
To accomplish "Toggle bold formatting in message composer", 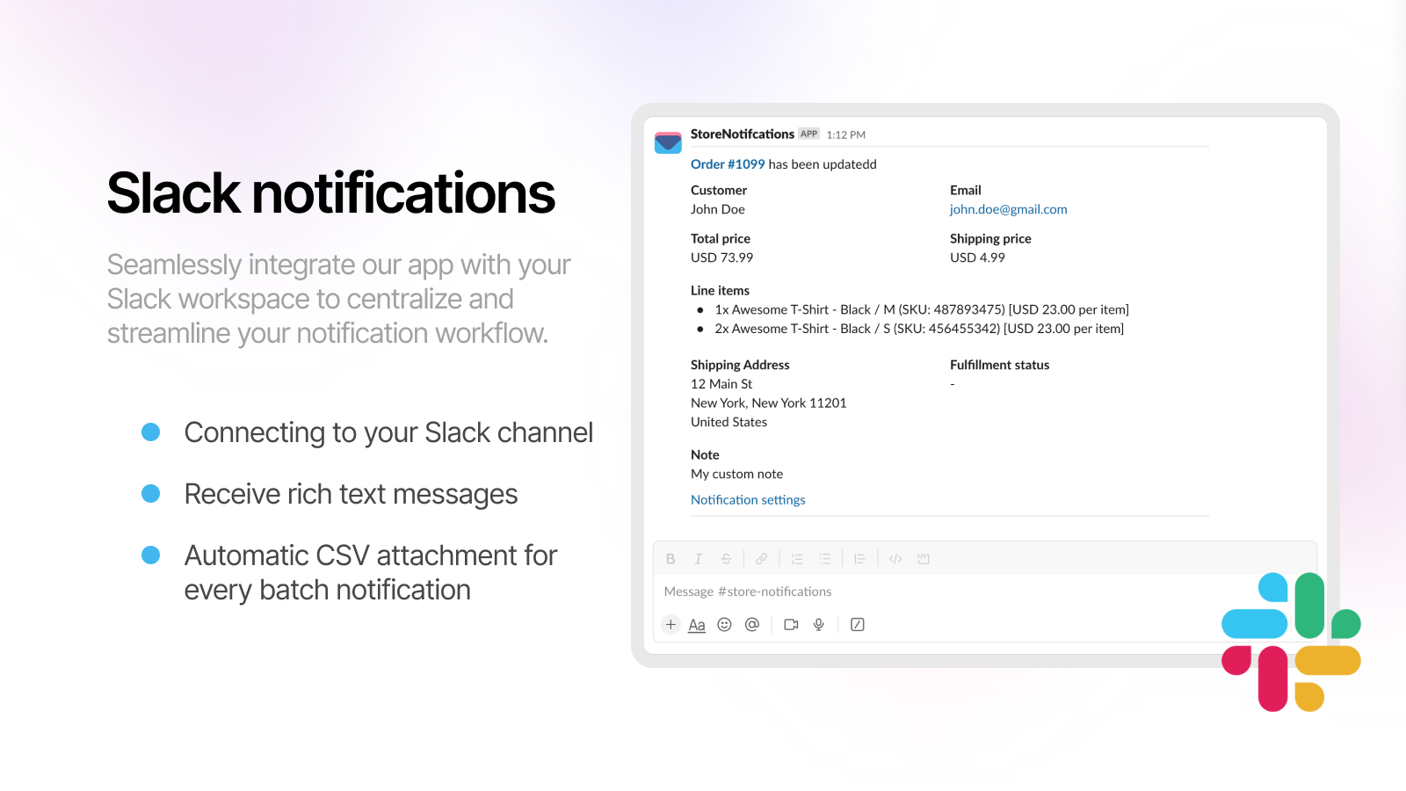I will click(x=670, y=559).
